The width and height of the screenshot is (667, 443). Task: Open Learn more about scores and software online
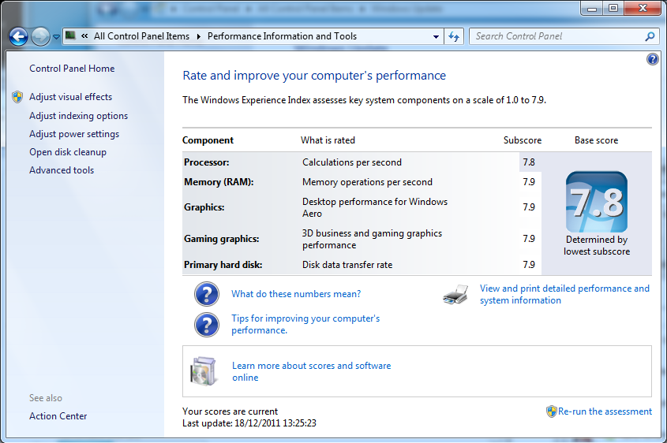[x=311, y=371]
